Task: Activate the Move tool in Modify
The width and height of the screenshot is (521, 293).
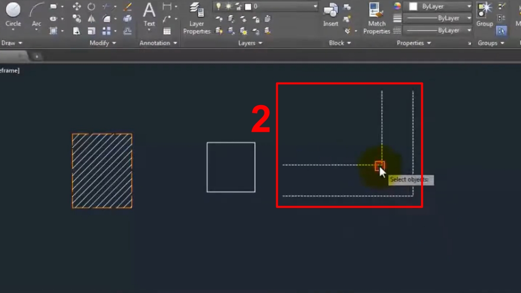Action: [77, 7]
